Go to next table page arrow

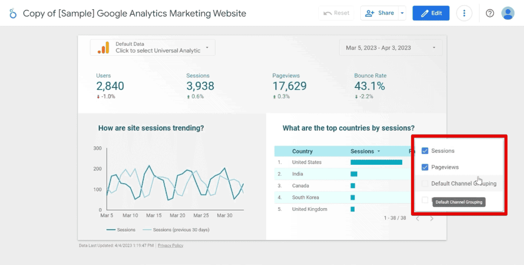(432, 218)
